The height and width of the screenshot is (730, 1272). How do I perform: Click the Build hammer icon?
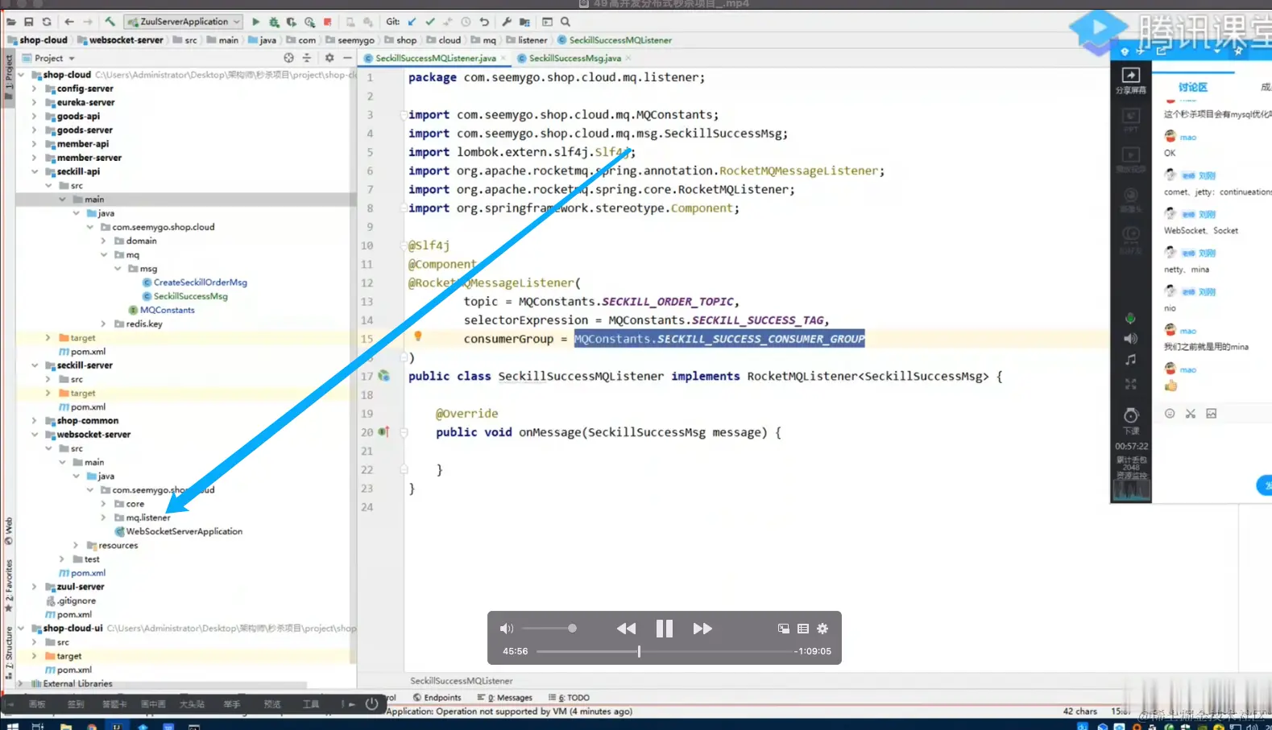tap(110, 22)
